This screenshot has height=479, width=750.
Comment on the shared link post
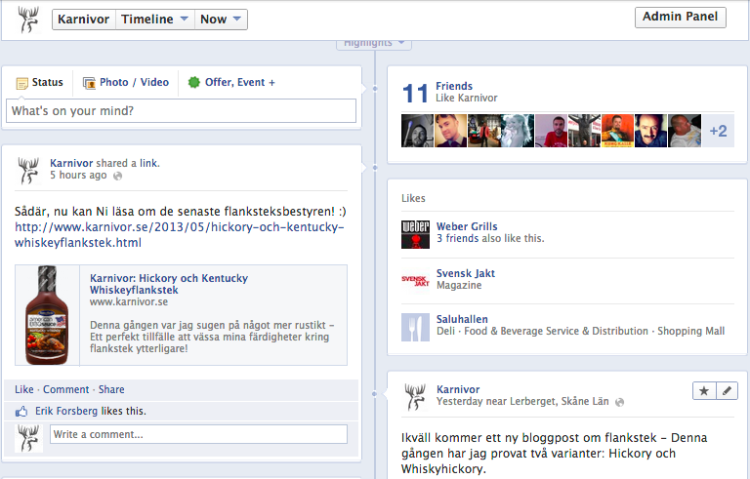pos(66,389)
